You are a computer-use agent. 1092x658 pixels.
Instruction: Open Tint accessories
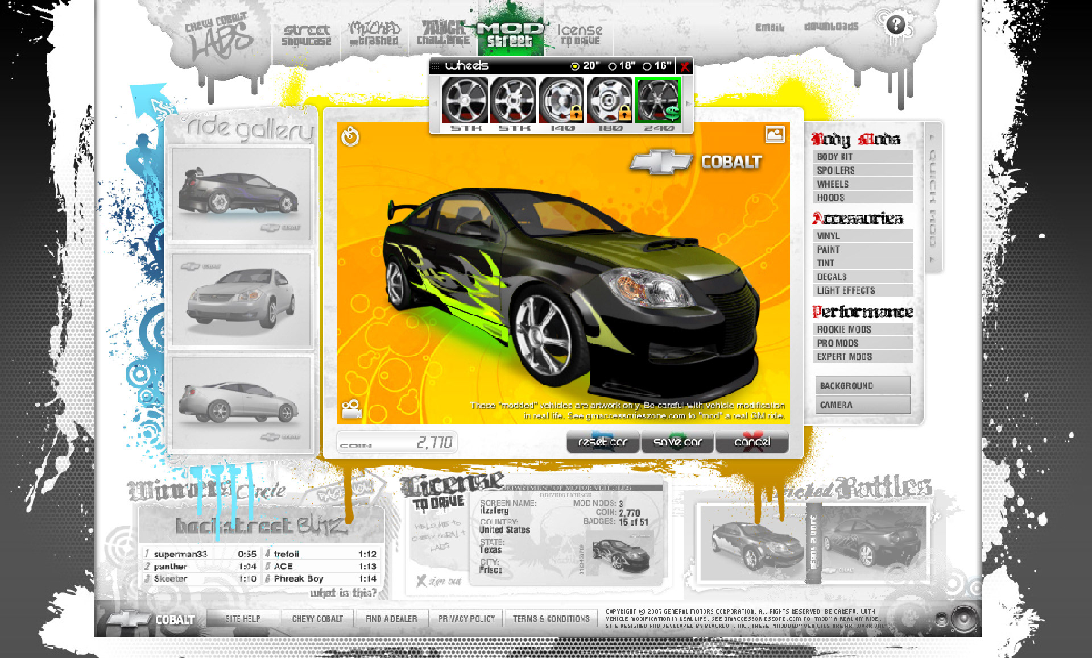[862, 263]
